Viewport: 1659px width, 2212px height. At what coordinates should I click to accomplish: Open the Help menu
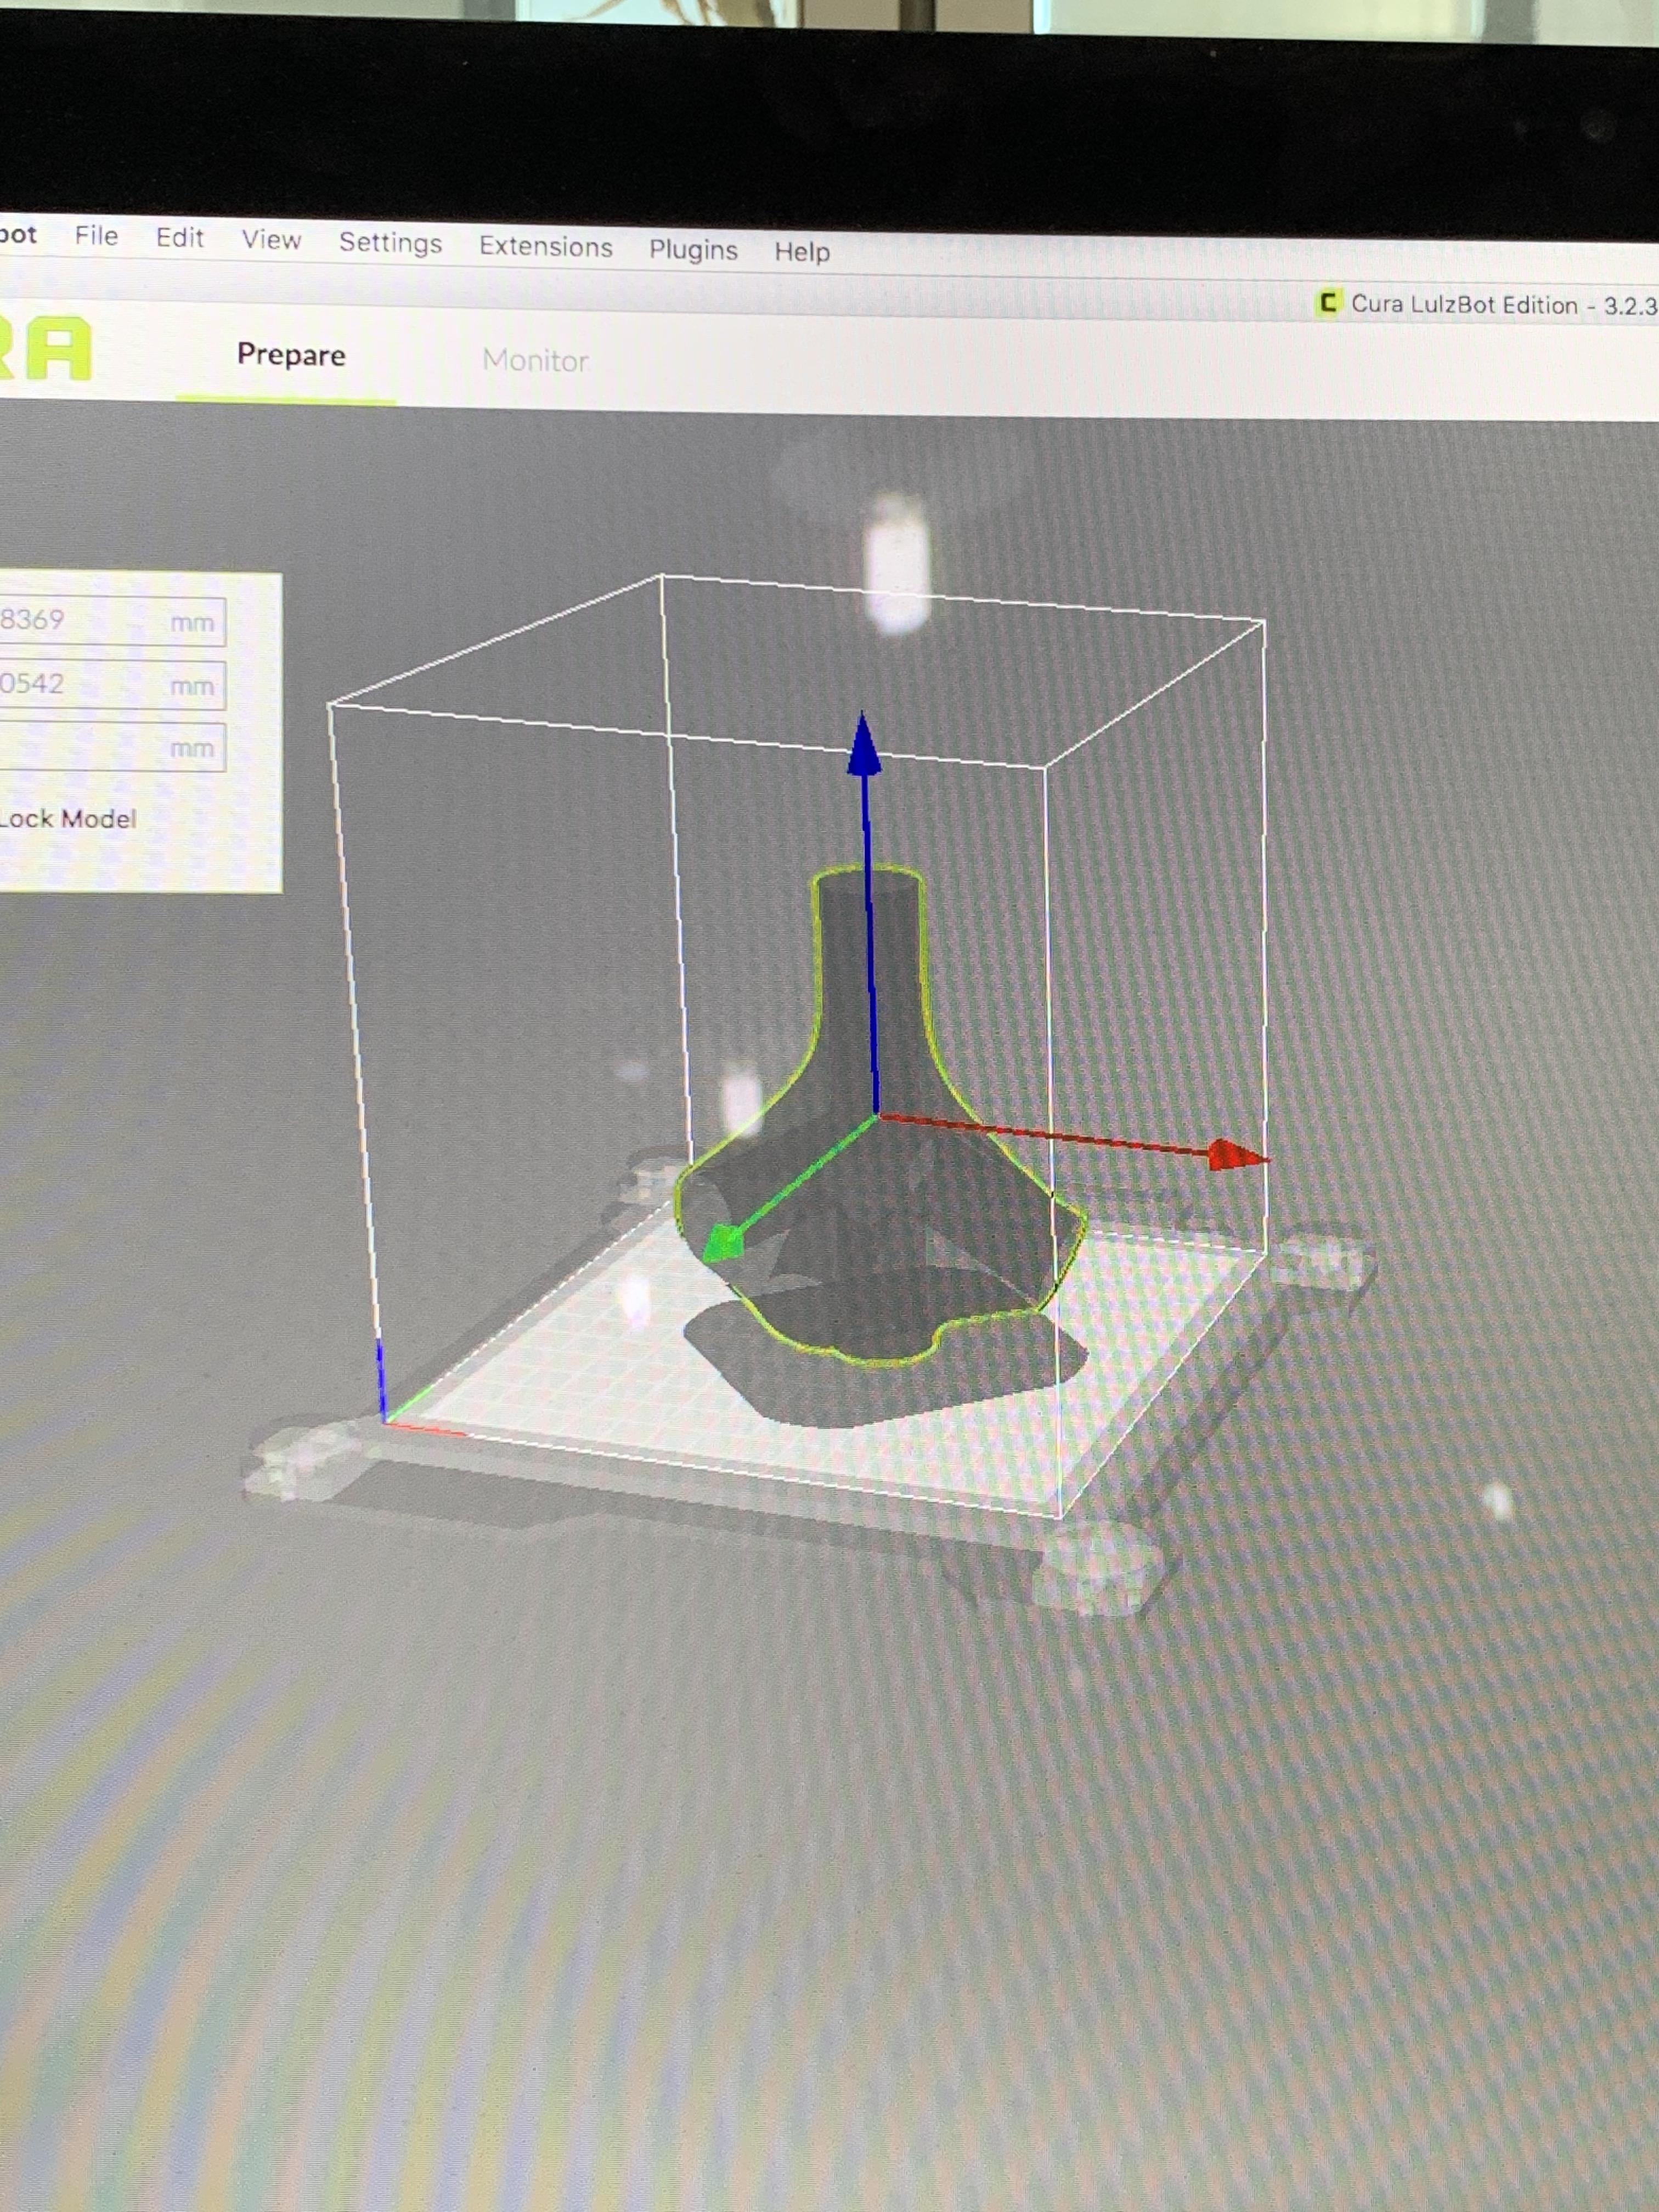pos(802,252)
